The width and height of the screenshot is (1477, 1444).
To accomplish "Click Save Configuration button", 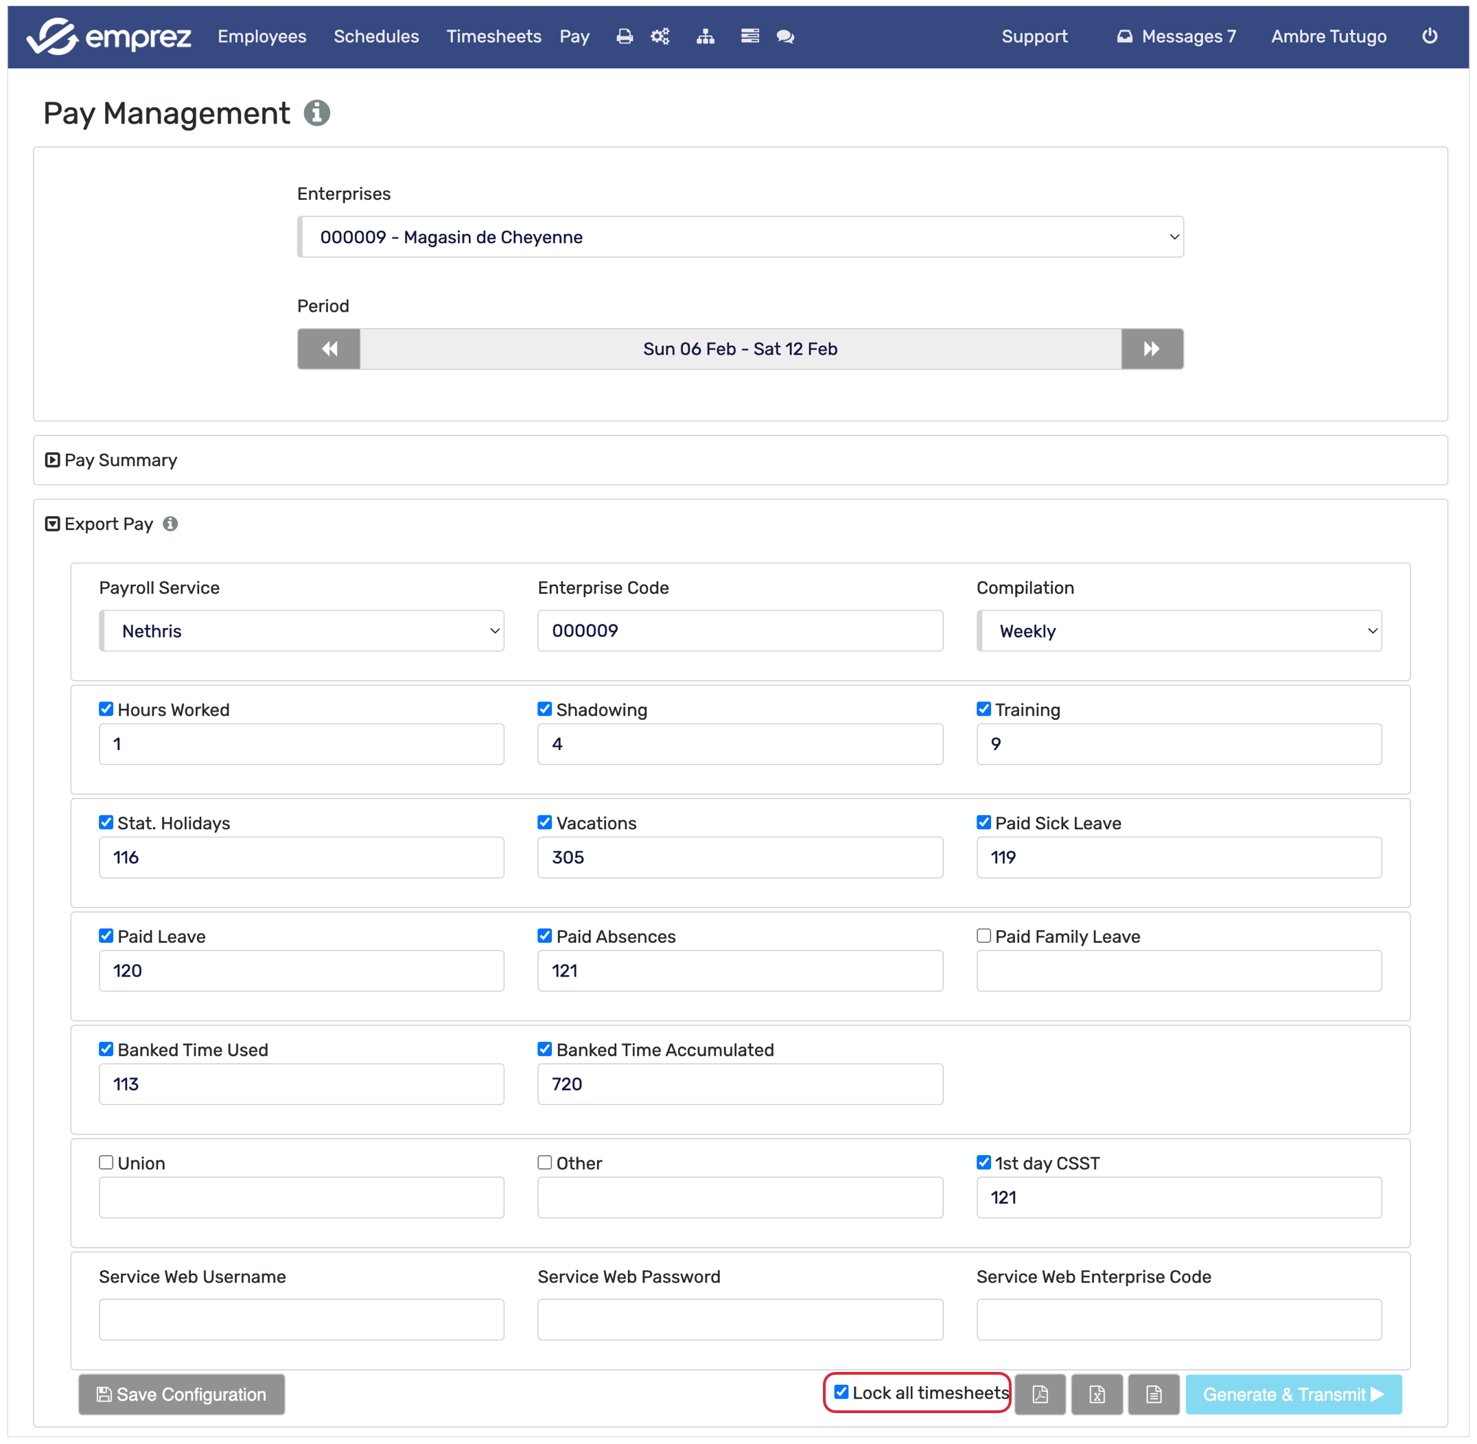I will [181, 1394].
